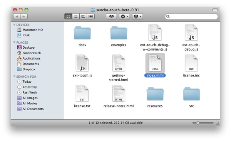Show All Documents smart search

30,109
